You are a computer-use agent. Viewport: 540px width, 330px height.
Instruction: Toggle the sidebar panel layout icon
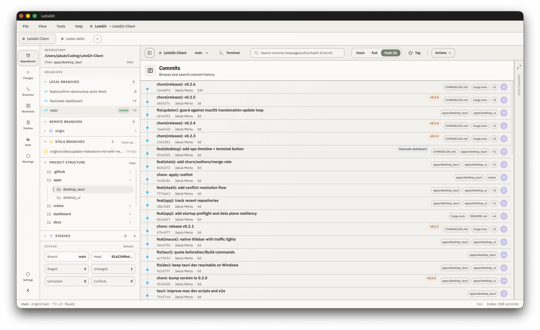[150, 53]
